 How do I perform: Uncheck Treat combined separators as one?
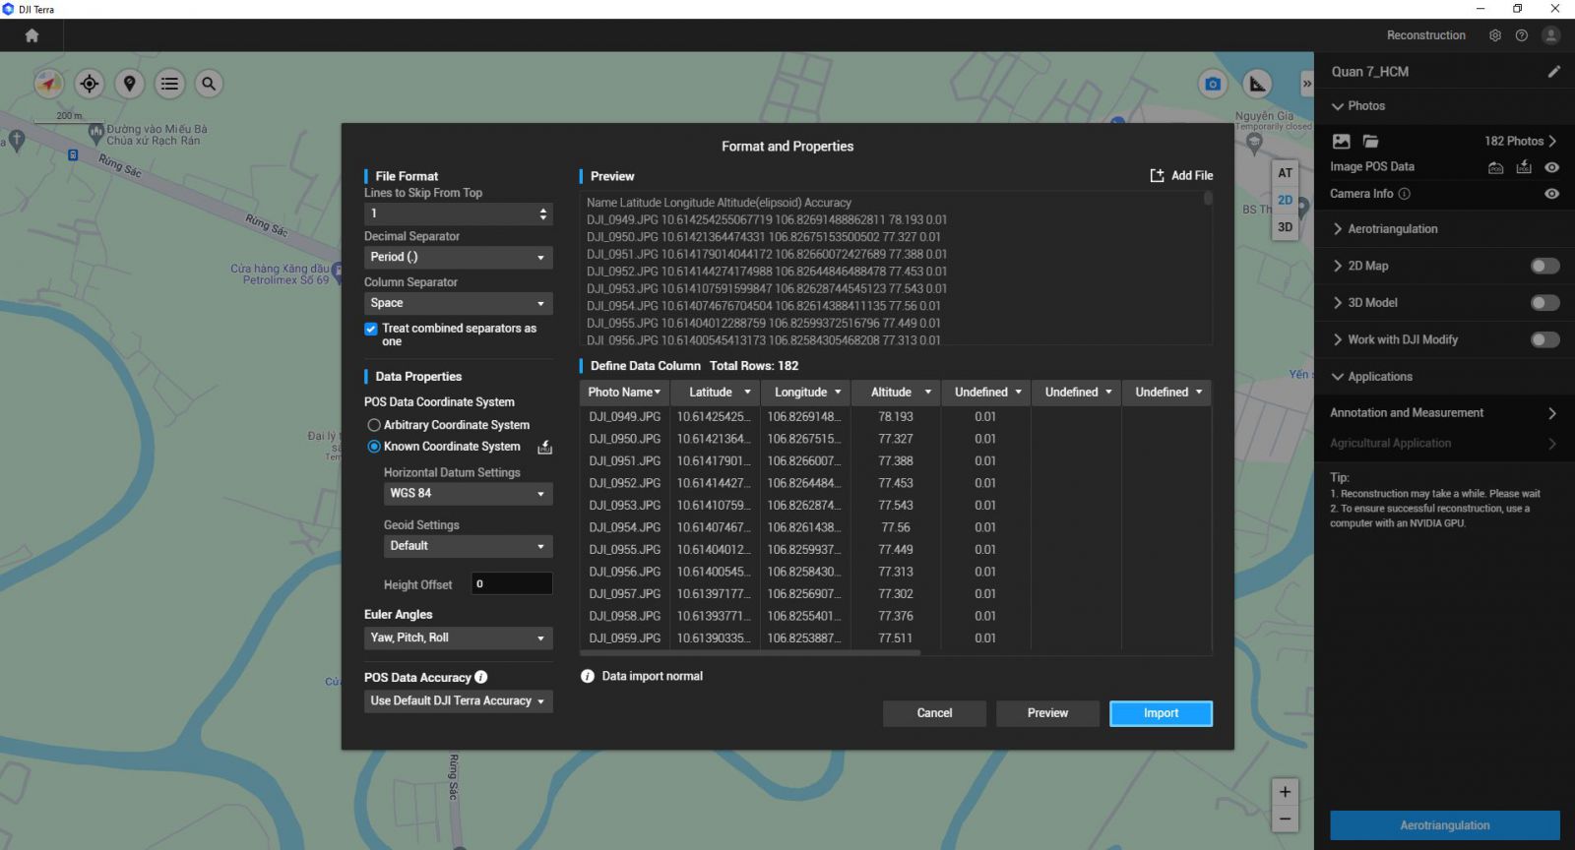[x=371, y=329]
